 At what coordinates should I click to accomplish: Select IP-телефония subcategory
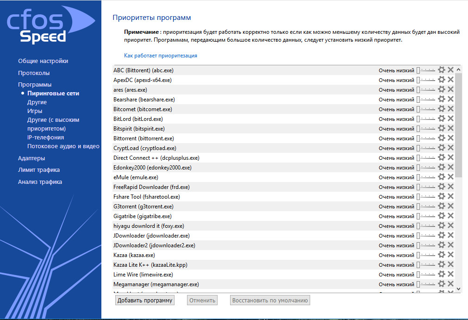tap(45, 138)
